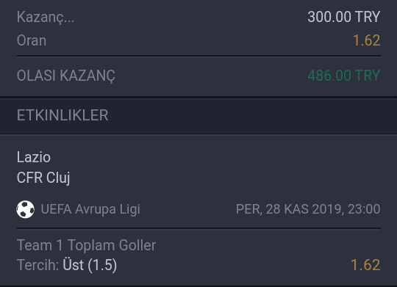Image resolution: width=397 pixels, height=287 pixels.
Task: Open the UEFA Avrupa Ligi league label
Action: point(90,209)
